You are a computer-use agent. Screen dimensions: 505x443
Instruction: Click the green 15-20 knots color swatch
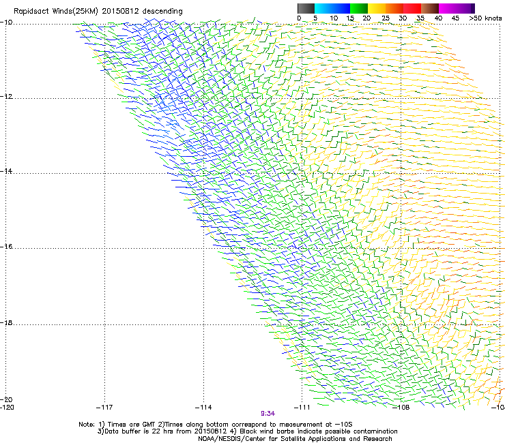point(359,8)
